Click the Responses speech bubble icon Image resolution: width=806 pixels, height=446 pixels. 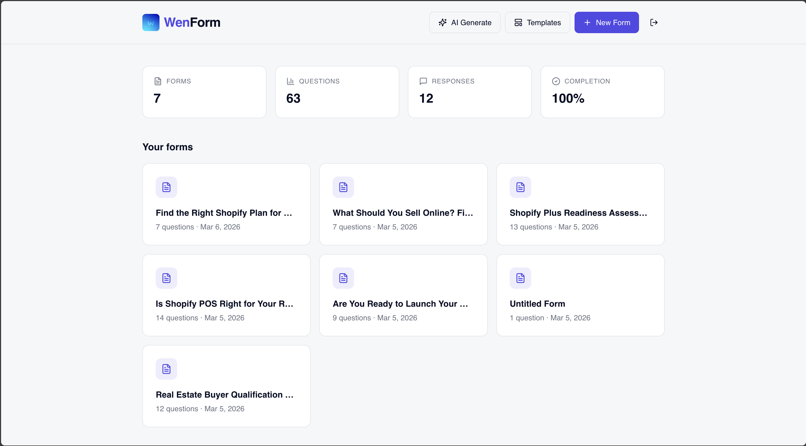pyautogui.click(x=423, y=81)
